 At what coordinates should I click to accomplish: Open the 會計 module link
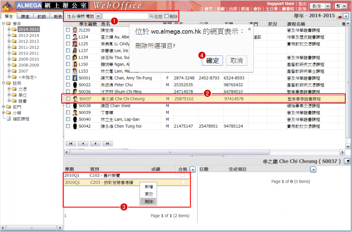(x=257, y=9)
